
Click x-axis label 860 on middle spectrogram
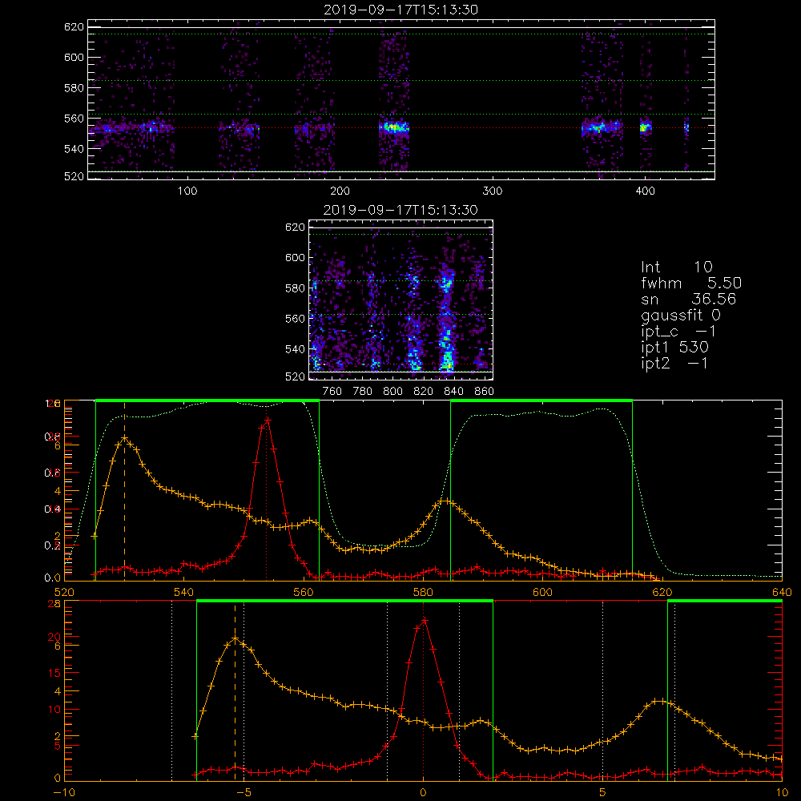point(485,392)
